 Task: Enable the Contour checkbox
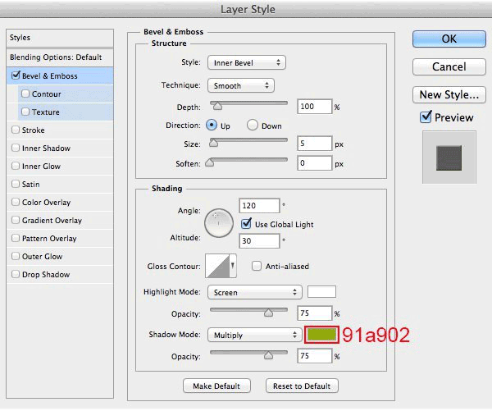(25, 94)
